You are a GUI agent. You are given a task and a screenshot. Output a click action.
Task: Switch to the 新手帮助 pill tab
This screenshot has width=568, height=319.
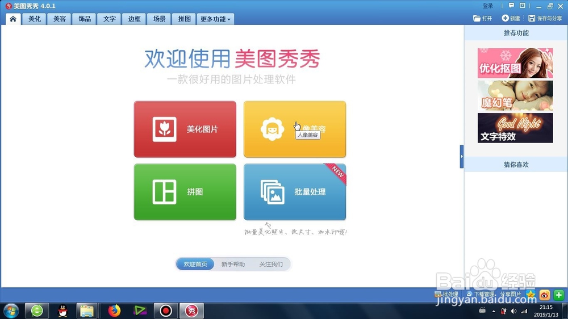click(233, 264)
